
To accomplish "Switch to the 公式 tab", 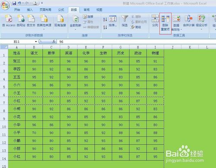I will click(x=61, y=10).
